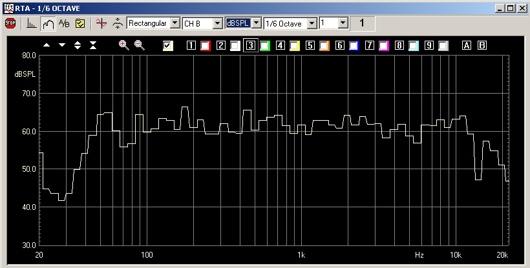Select the stepped line graph mode
The height and width of the screenshot is (268, 530).
pyautogui.click(x=48, y=23)
